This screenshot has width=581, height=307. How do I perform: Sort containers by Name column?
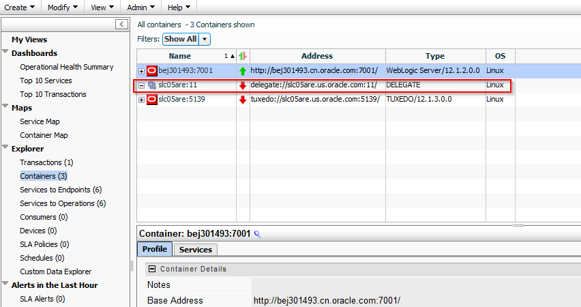(180, 56)
